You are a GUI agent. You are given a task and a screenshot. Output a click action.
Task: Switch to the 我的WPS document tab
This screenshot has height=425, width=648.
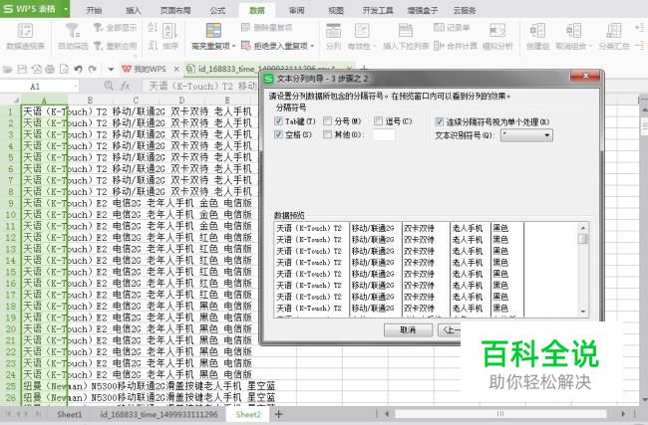tap(145, 69)
